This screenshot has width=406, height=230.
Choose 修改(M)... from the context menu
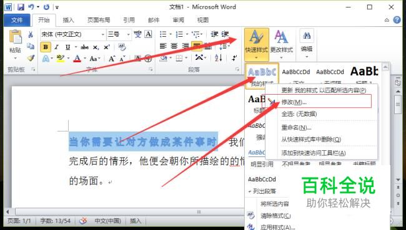[321, 102]
